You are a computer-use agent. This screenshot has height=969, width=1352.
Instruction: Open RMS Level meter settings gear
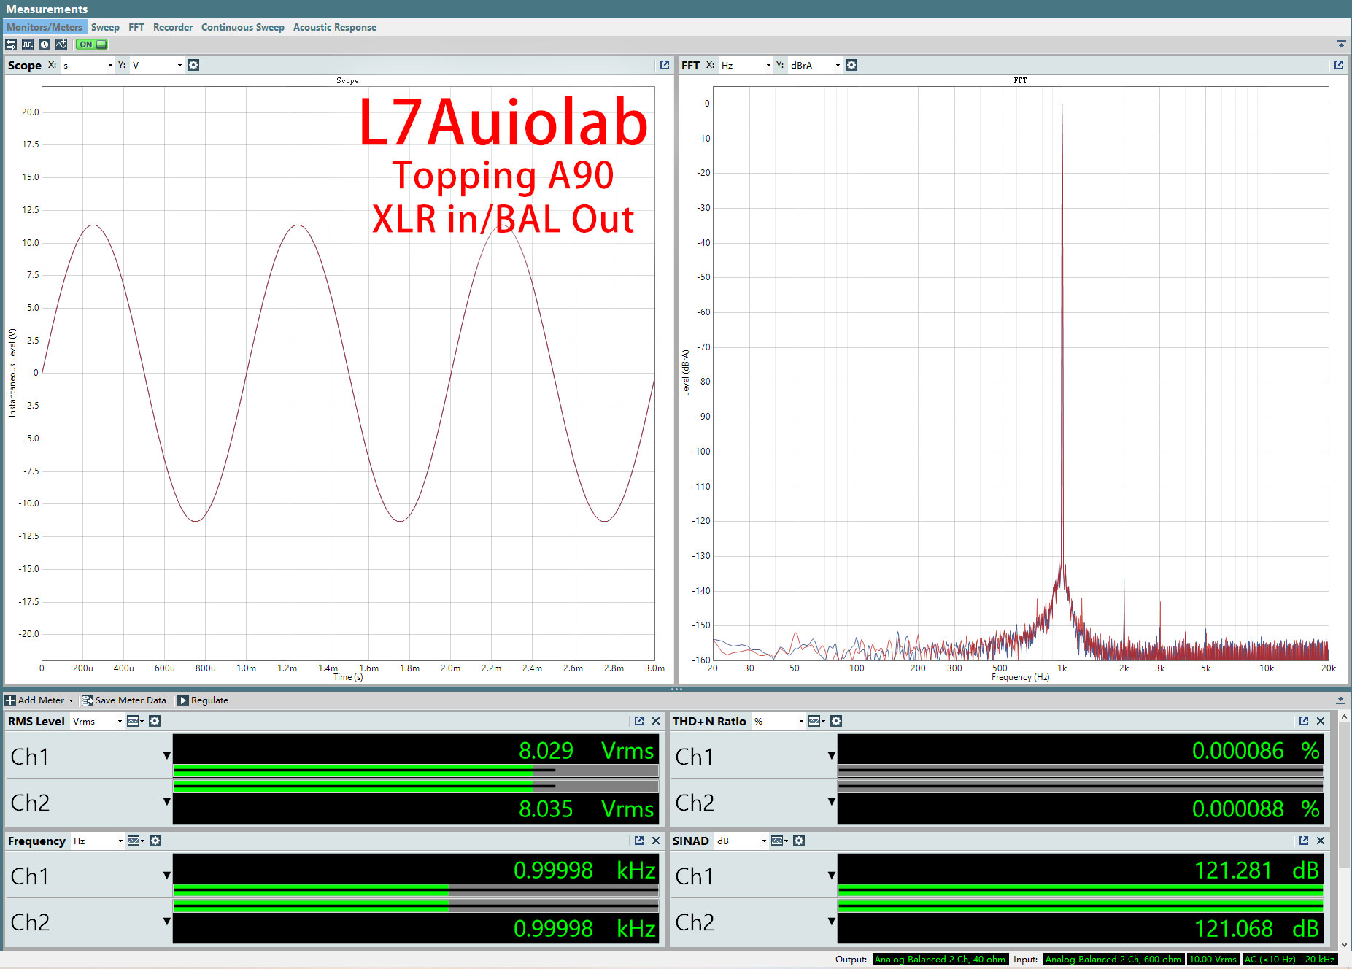(x=155, y=721)
